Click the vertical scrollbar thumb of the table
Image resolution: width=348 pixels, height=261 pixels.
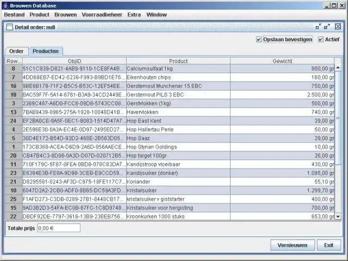[338, 118]
